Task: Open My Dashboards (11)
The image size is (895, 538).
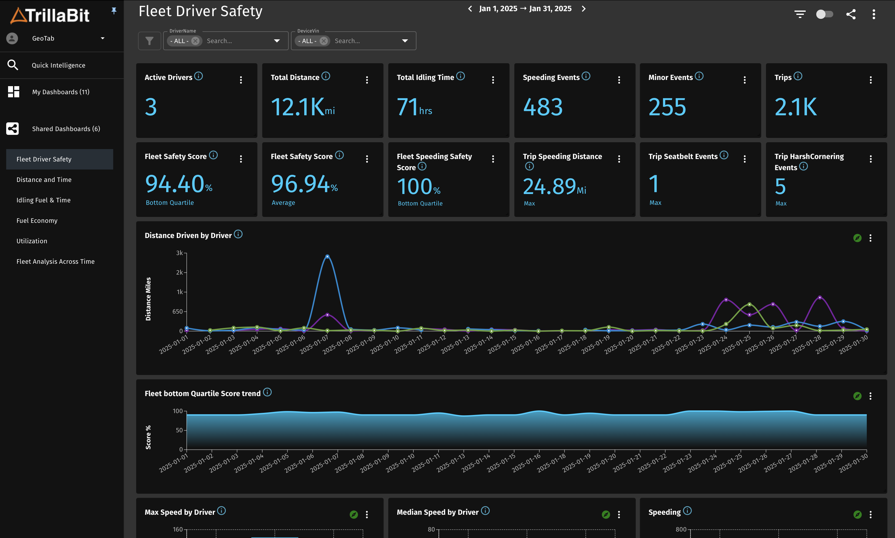Action: click(x=60, y=92)
